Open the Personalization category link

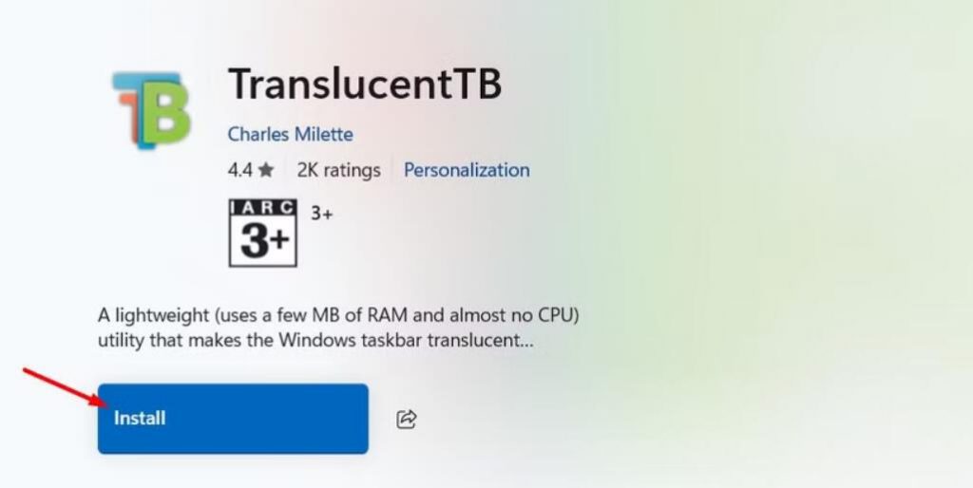tap(467, 170)
